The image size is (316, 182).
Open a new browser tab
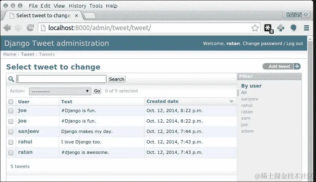pos(90,16)
